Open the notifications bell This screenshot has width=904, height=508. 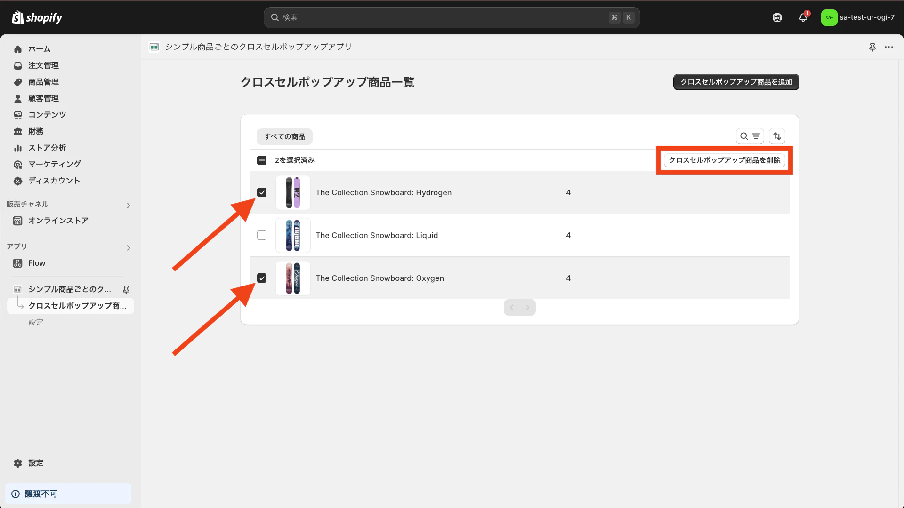[x=803, y=17]
